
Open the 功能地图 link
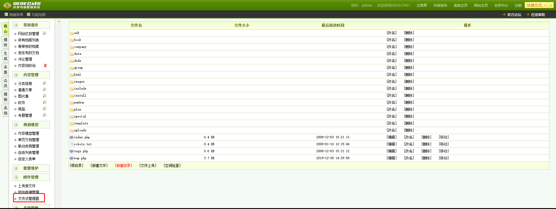click(36, 14)
